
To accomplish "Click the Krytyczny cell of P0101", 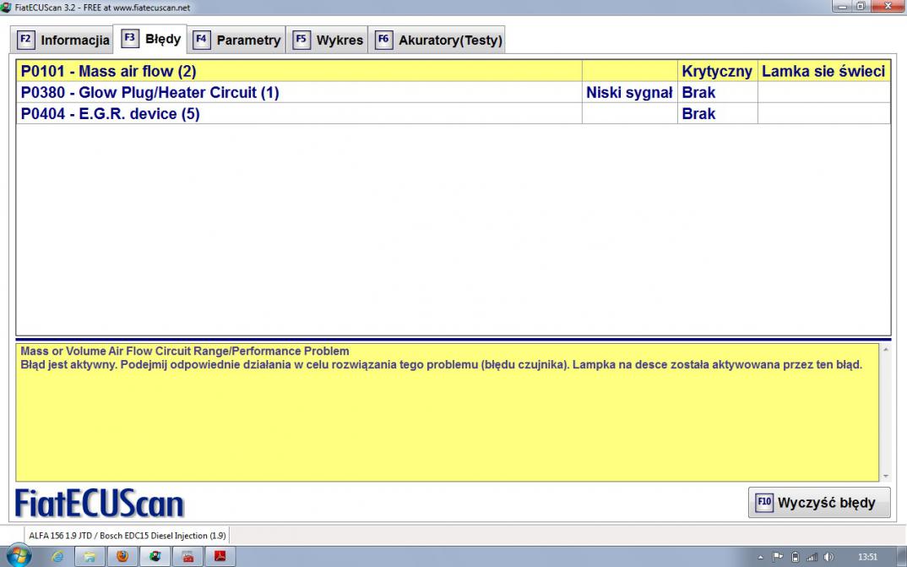I will tap(717, 71).
